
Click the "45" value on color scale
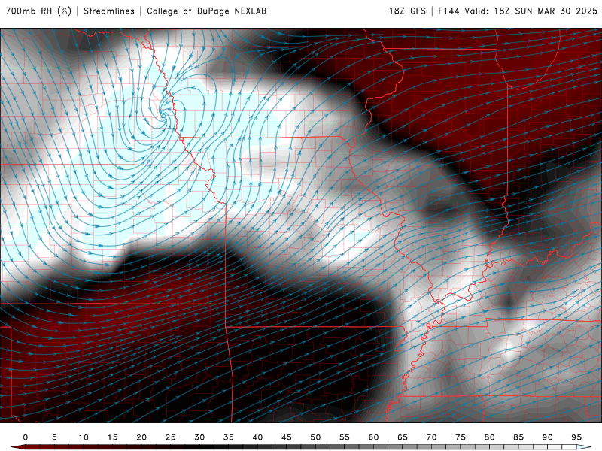coord(287,437)
